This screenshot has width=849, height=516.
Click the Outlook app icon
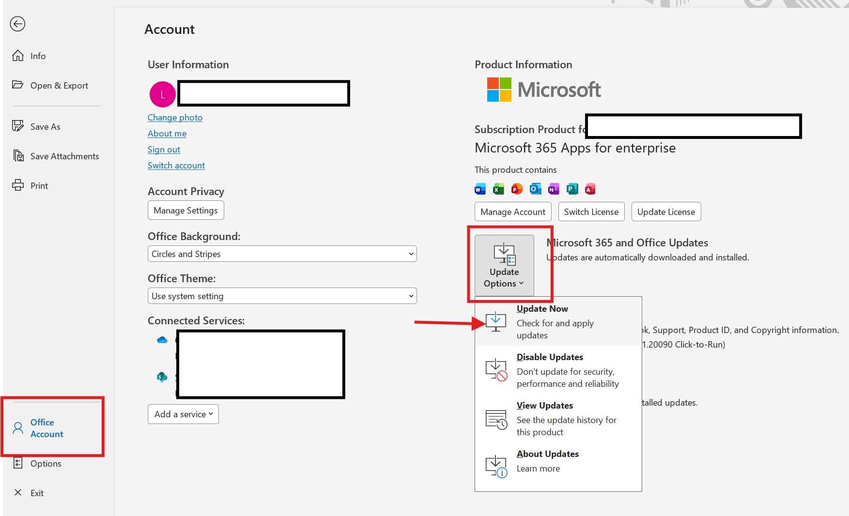pos(535,189)
